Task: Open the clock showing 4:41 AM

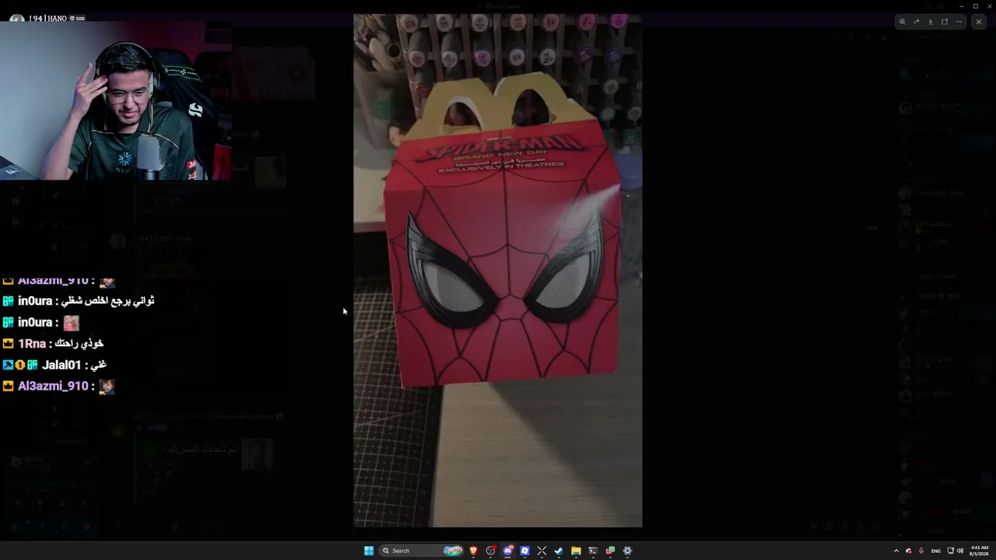Action: point(979,551)
